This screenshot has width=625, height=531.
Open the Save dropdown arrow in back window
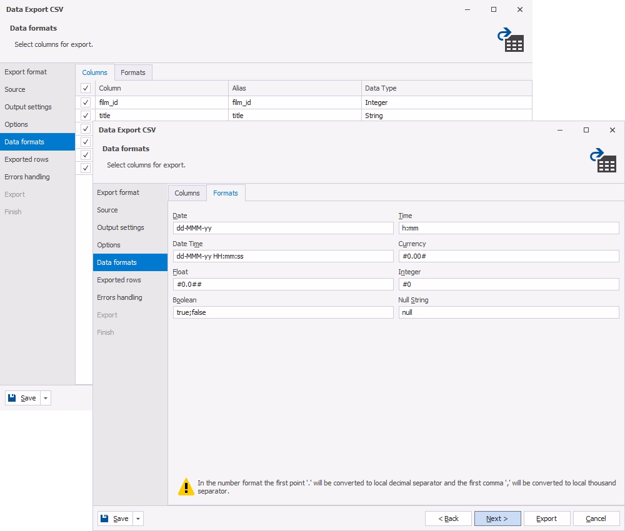[46, 398]
